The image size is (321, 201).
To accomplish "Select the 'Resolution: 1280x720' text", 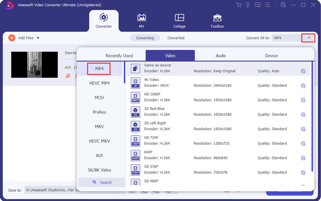I will coord(211,143).
